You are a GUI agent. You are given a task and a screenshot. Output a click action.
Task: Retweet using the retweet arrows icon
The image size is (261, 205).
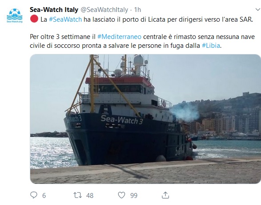(x=78, y=195)
